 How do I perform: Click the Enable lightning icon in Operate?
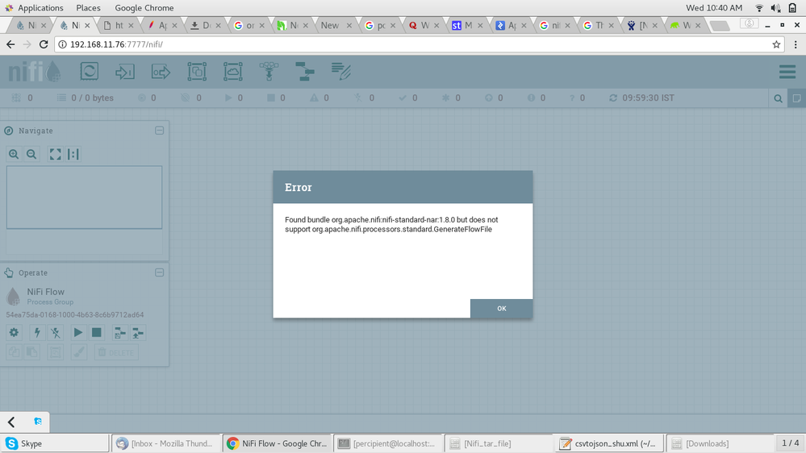(37, 333)
